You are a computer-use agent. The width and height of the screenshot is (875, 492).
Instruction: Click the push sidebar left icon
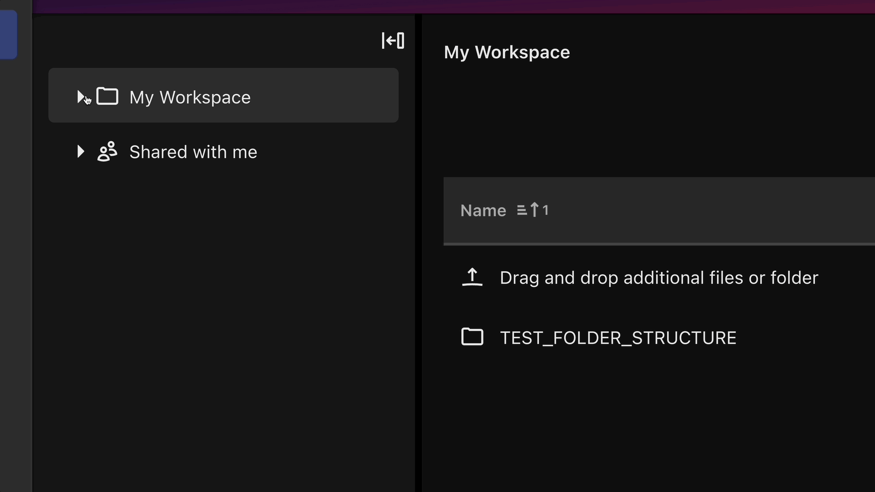(x=393, y=40)
